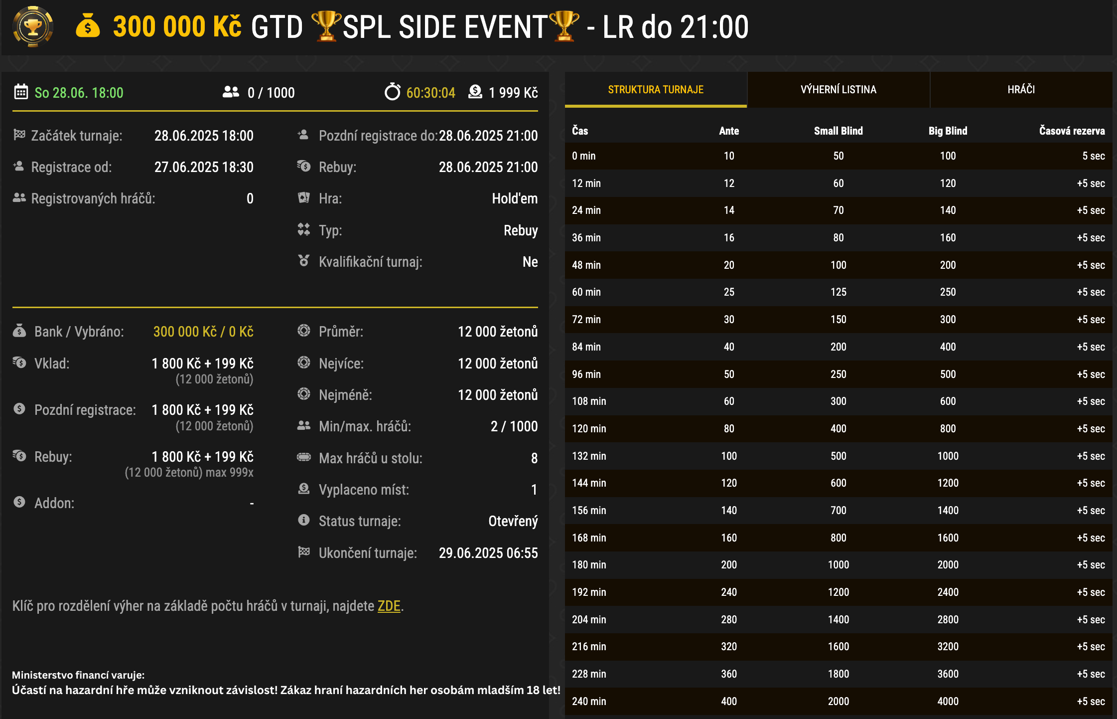Click the flag icon beside Začátek turnaje

pyautogui.click(x=20, y=135)
